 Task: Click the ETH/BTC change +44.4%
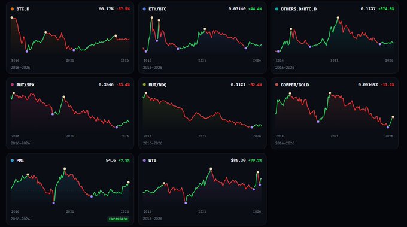[255, 9]
